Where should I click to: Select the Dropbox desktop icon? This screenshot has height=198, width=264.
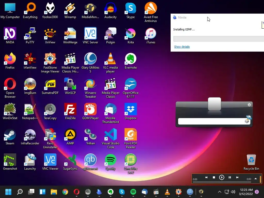130,111
